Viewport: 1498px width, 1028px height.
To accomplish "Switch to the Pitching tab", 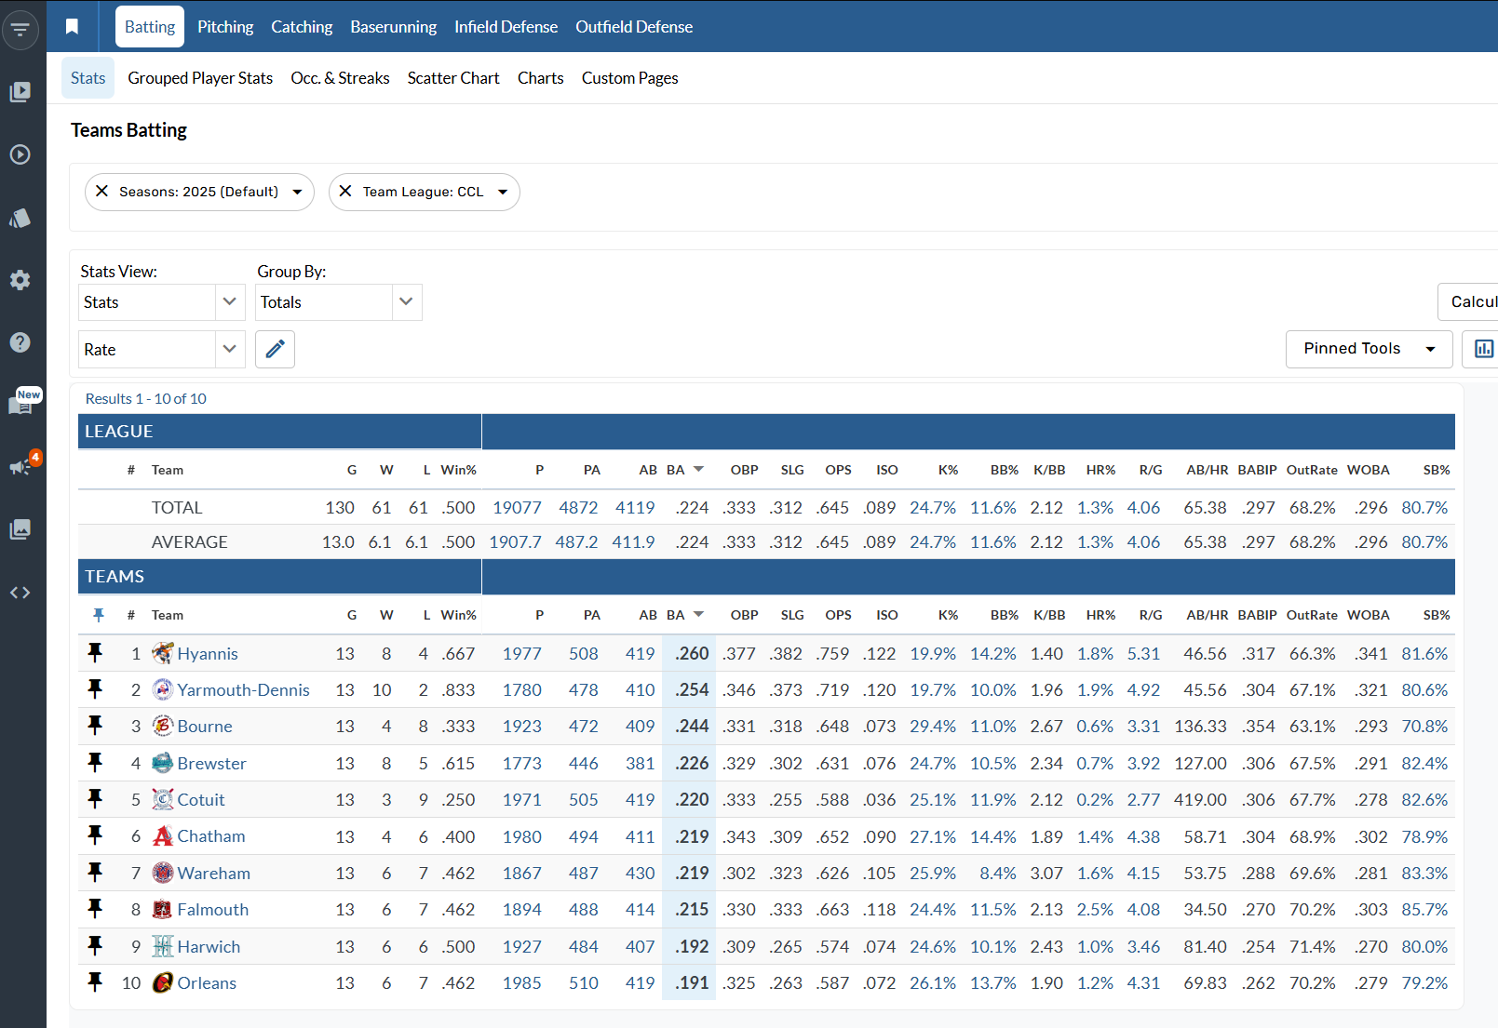I will (x=225, y=27).
